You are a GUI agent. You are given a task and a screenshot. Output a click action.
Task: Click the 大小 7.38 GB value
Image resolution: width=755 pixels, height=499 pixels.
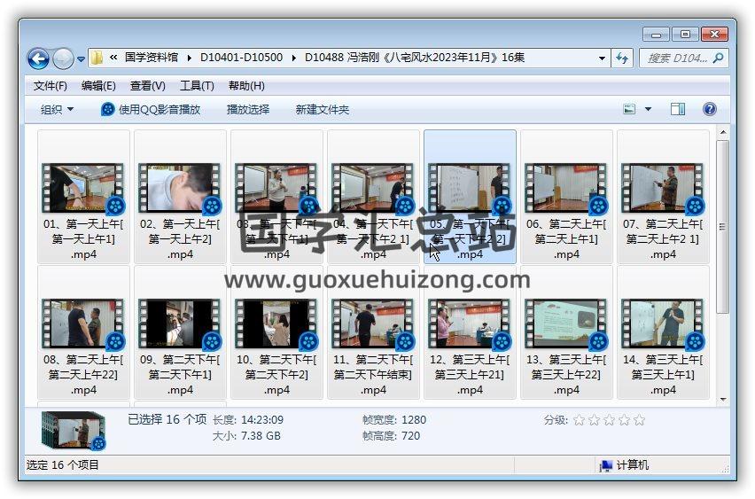[261, 436]
